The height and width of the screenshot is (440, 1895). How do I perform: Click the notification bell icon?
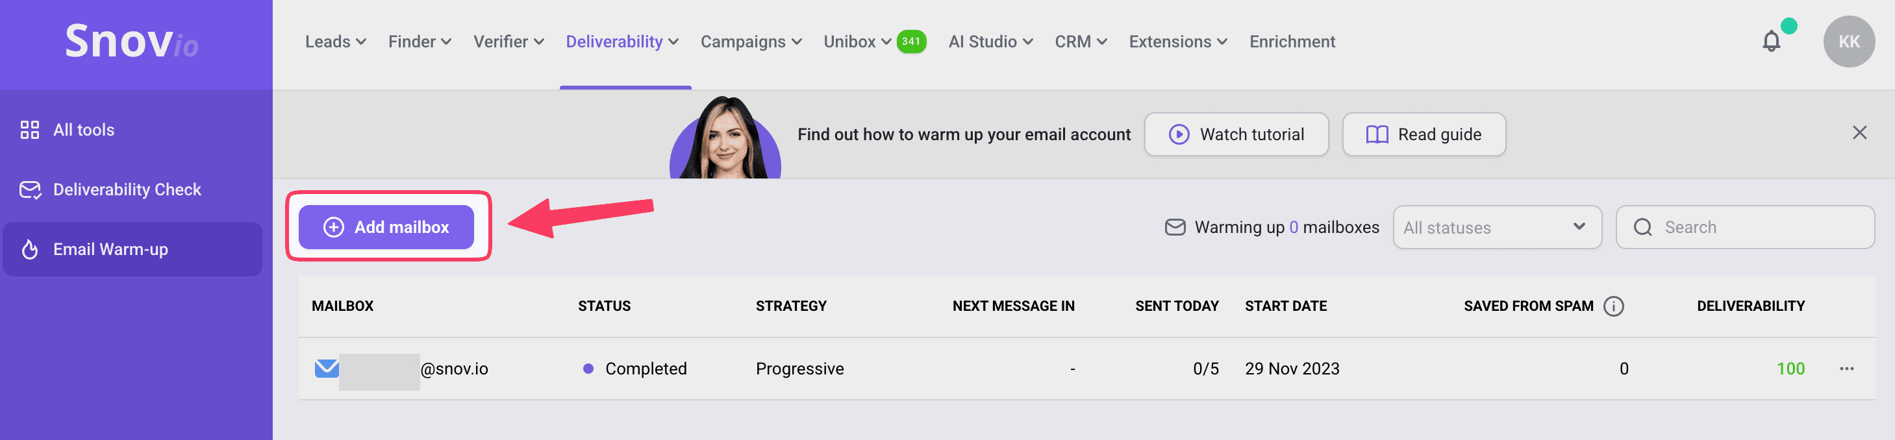1772,42
